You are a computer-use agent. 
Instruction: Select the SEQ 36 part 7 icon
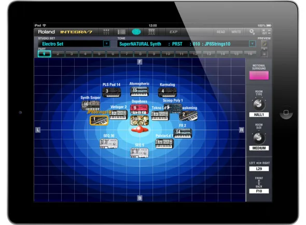[x=109, y=144]
